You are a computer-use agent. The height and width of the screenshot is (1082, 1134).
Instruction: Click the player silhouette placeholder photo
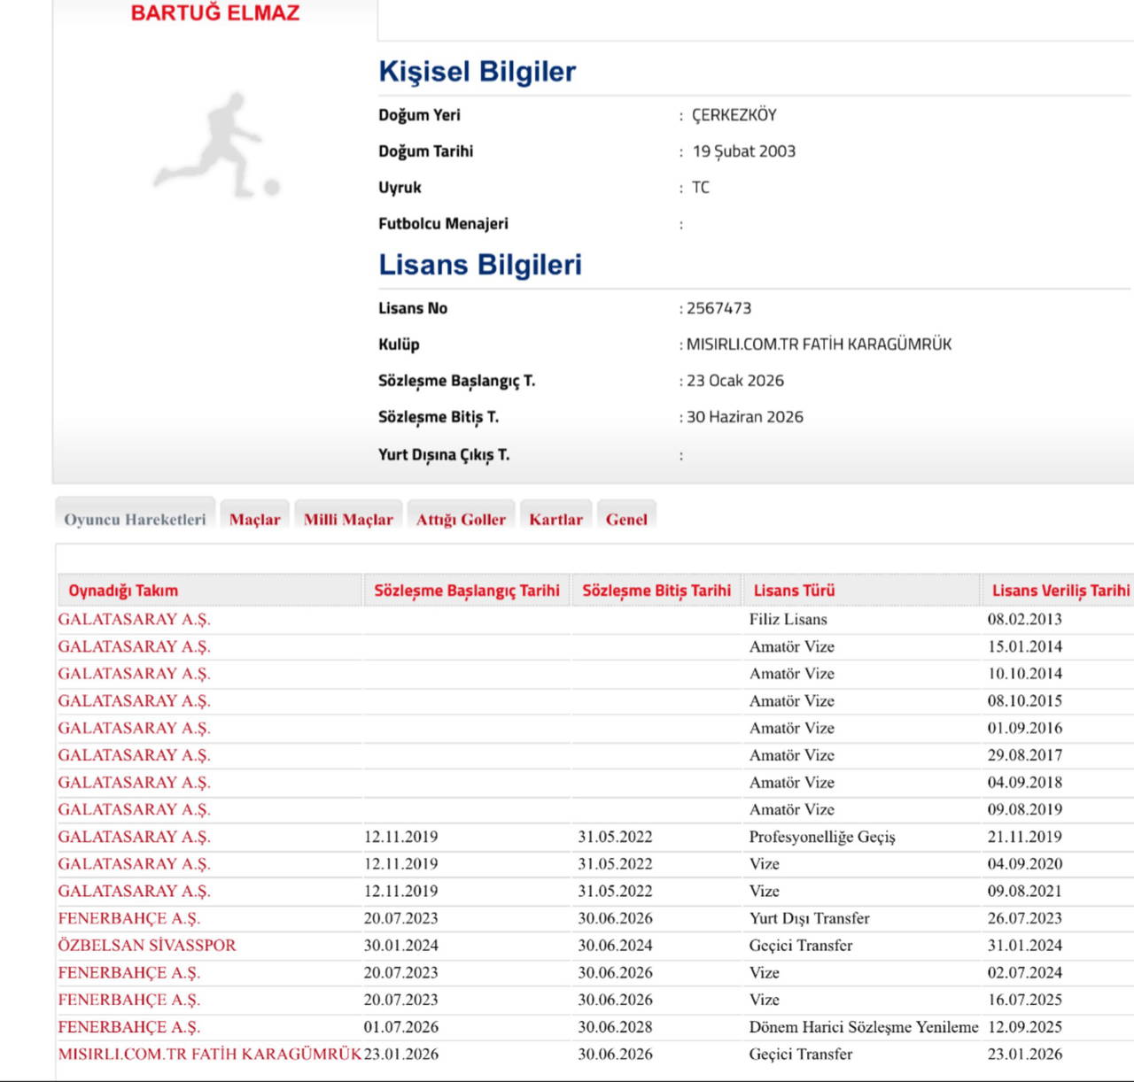[216, 145]
